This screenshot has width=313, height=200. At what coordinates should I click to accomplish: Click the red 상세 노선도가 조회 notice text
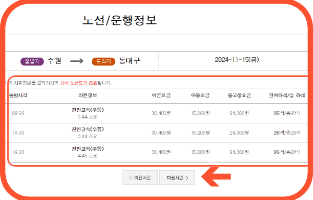[79, 83]
